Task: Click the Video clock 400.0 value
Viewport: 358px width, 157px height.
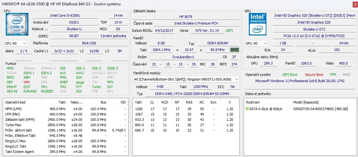Action: [x=343, y=63]
